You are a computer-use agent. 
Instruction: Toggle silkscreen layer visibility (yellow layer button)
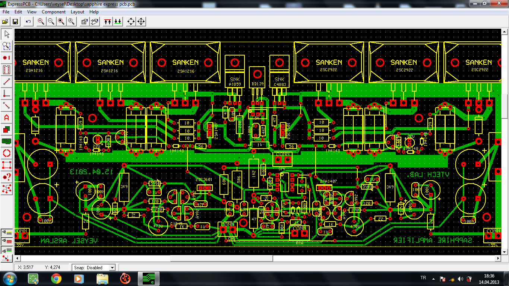coord(7,232)
